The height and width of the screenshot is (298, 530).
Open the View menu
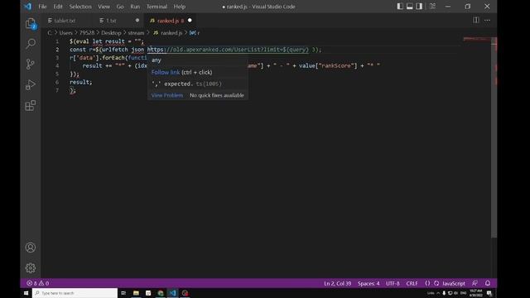[x=104, y=7]
